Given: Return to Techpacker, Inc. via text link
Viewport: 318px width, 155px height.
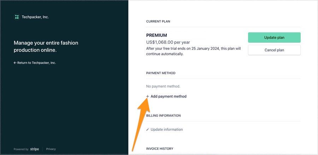Looking at the screenshot, I should point(37,63).
